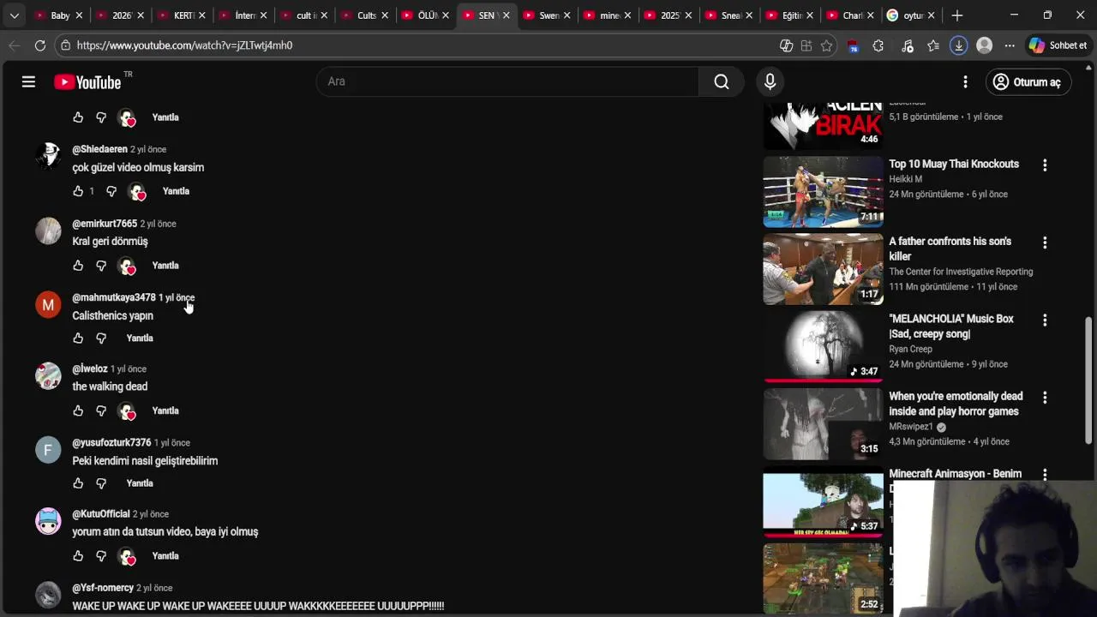The image size is (1097, 617).
Task: Reply to @KutuOfficial with Yanıtla
Action: (x=165, y=556)
